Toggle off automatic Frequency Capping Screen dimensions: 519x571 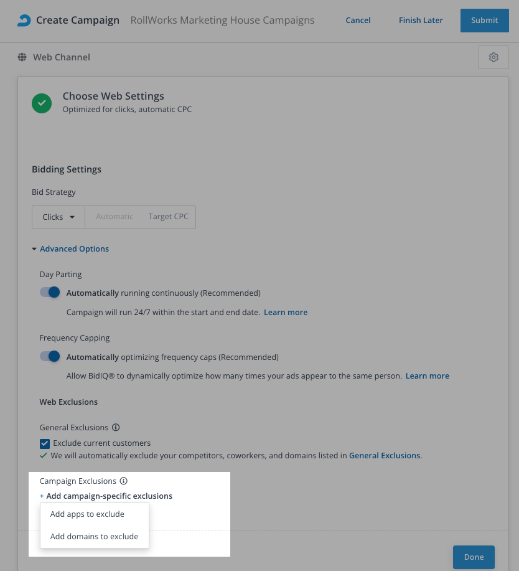pyautogui.click(x=50, y=357)
